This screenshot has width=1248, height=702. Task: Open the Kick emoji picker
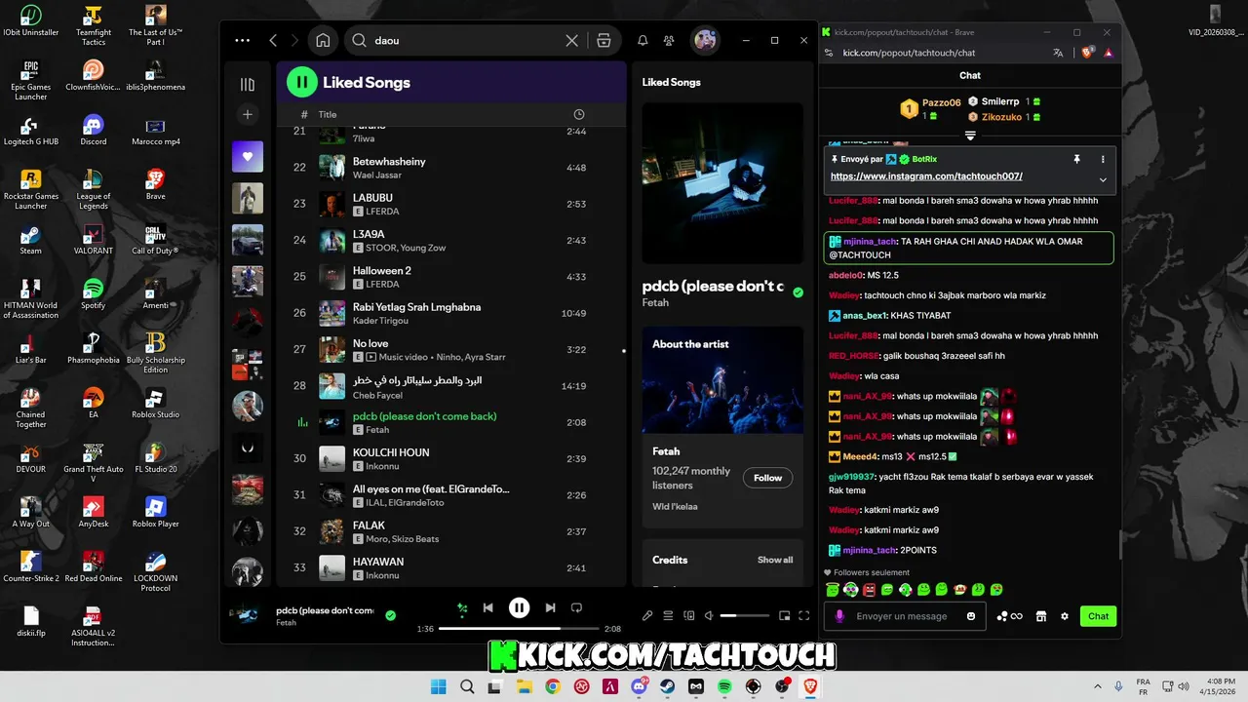coord(971,616)
